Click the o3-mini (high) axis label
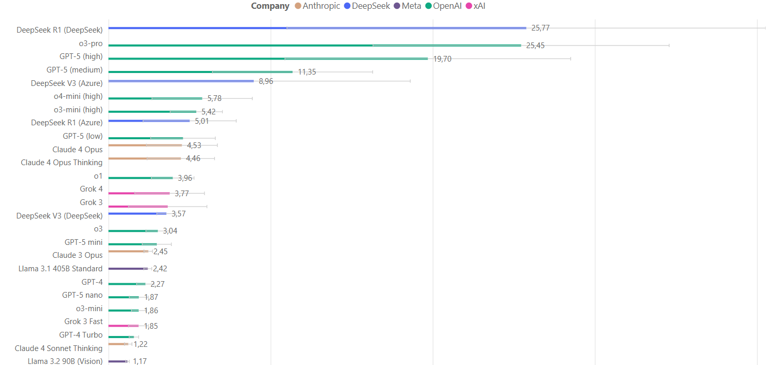This screenshot has height=365, width=771. (78, 110)
